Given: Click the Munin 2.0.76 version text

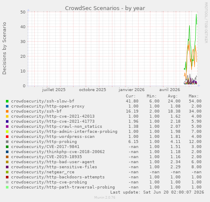Looking at the screenshot, I should tap(105, 197).
